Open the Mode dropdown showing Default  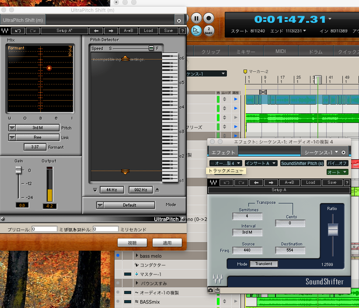125,205
